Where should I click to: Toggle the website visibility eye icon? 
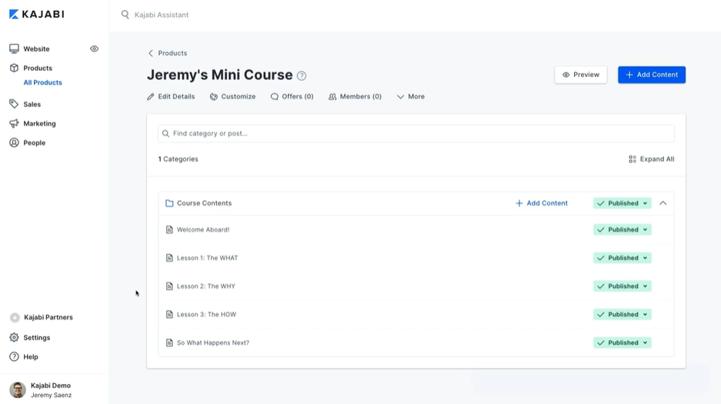pyautogui.click(x=94, y=48)
